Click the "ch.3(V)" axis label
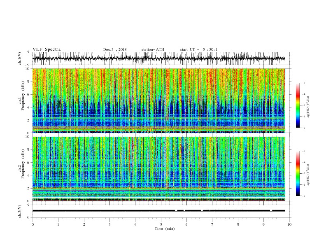This screenshot has width=326, height=252. pyautogui.click(x=20, y=211)
